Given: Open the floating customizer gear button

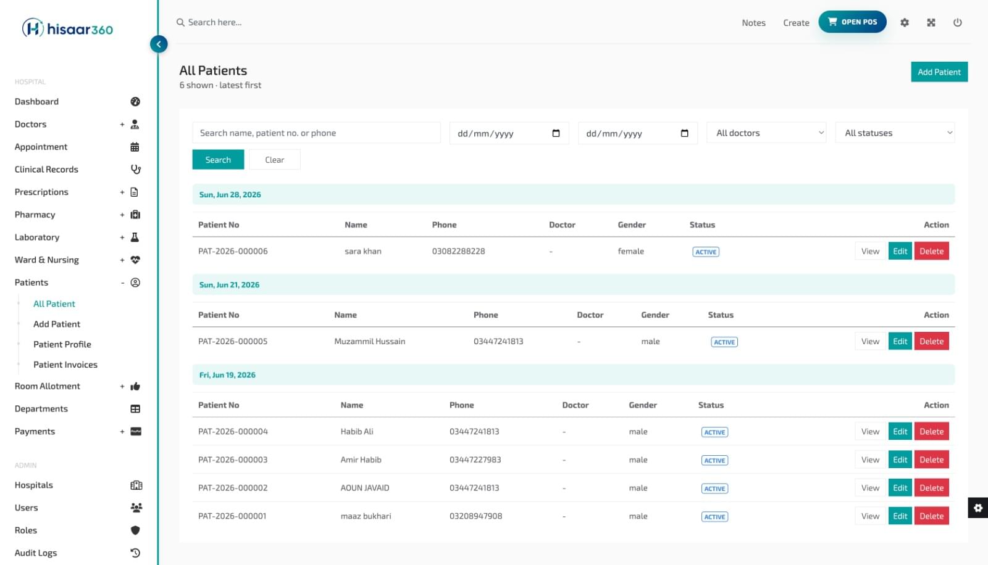Looking at the screenshot, I should tap(978, 508).
